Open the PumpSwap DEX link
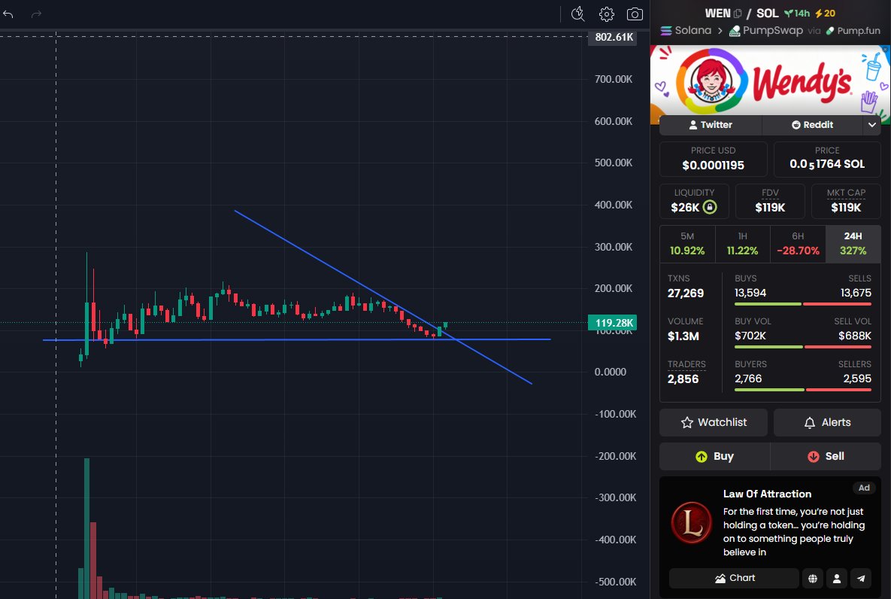 tap(766, 30)
